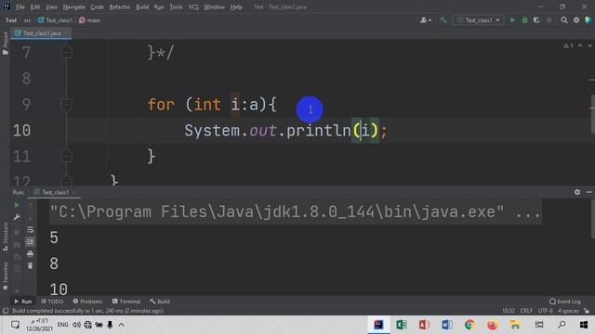Open Google Chrome from the taskbar
The height and width of the screenshot is (334, 595).
[469, 325]
